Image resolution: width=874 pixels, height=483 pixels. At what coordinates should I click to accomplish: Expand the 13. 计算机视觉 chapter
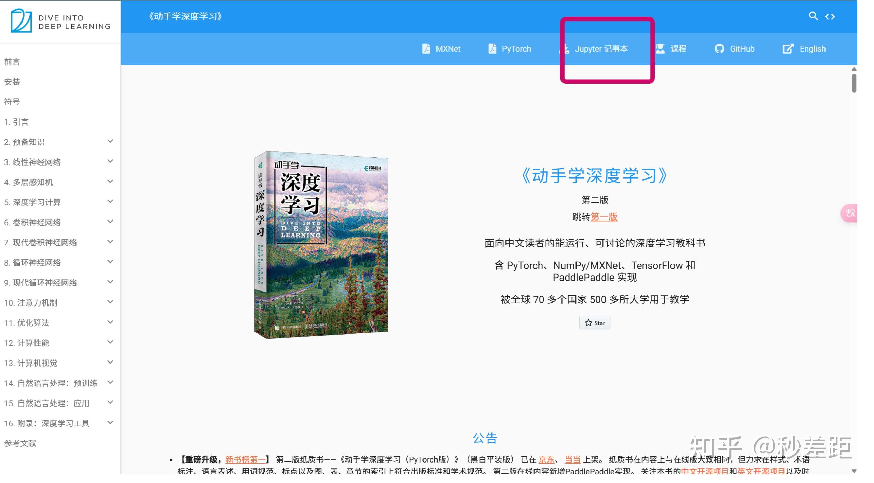click(110, 362)
